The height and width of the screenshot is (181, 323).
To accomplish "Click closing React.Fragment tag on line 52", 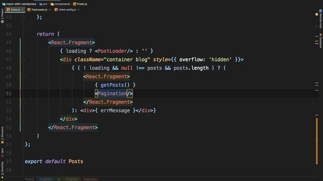I will click(x=108, y=102).
